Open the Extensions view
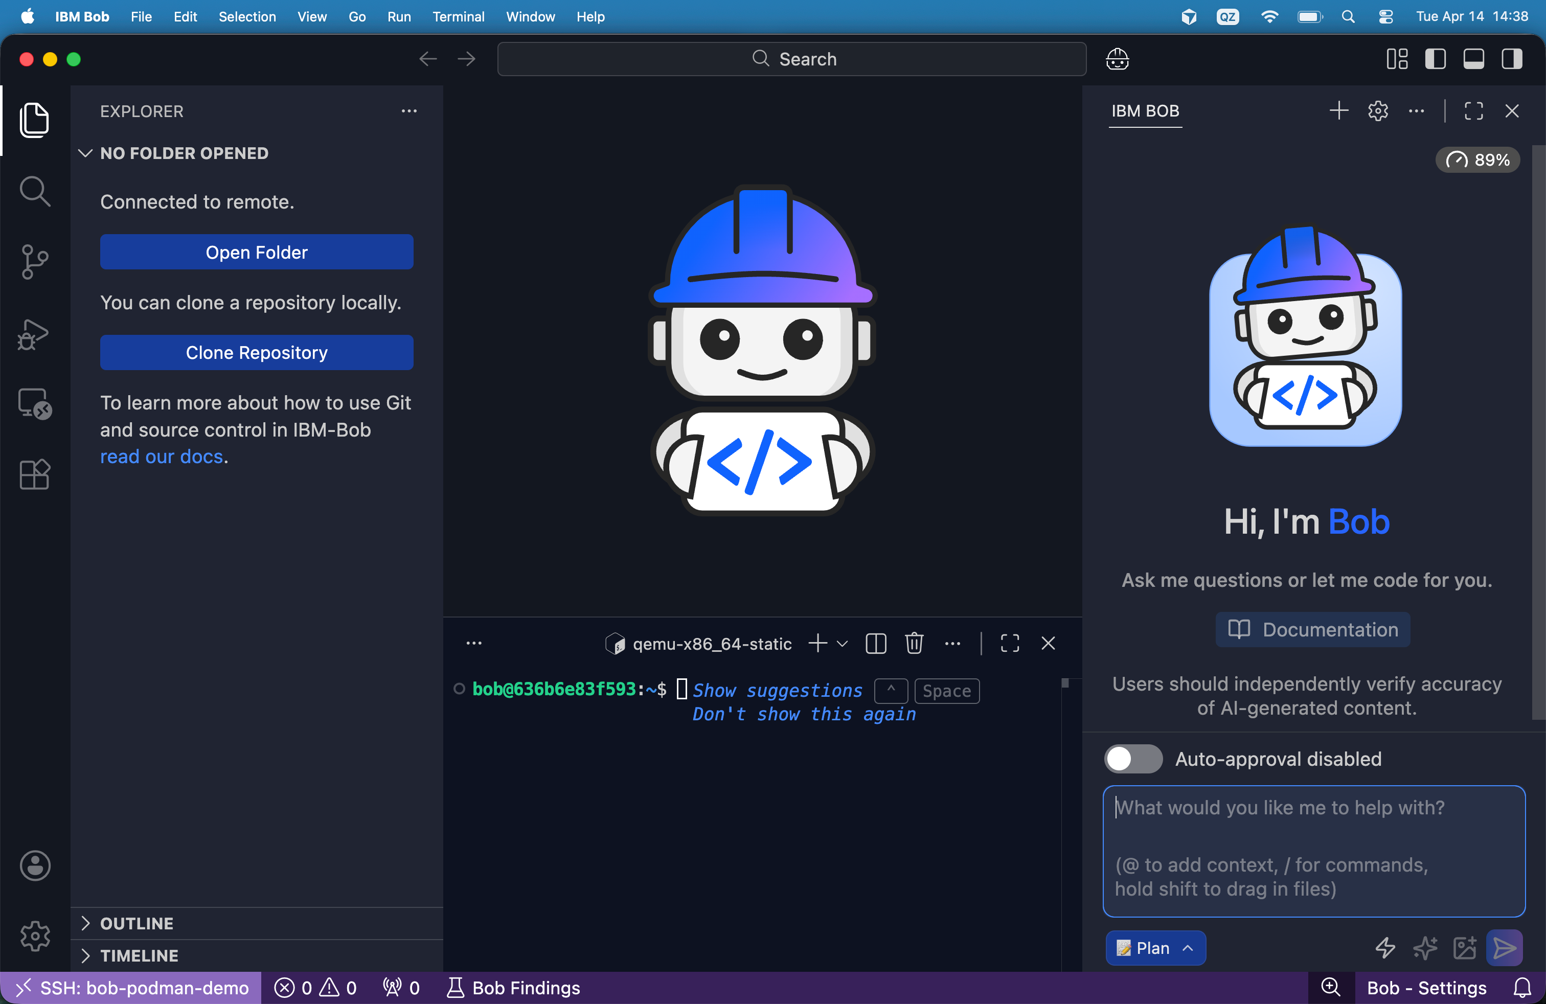Screen dimensions: 1546x1004 [34, 474]
